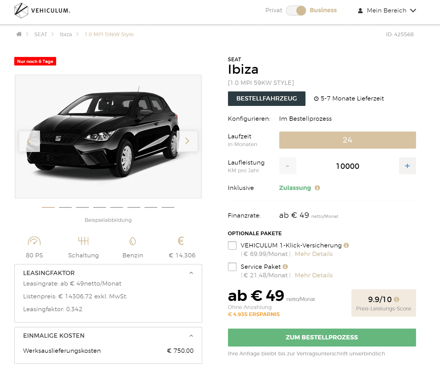440x377 pixels.
Task: Open SEAT breadcrumb link
Action: click(x=40, y=34)
